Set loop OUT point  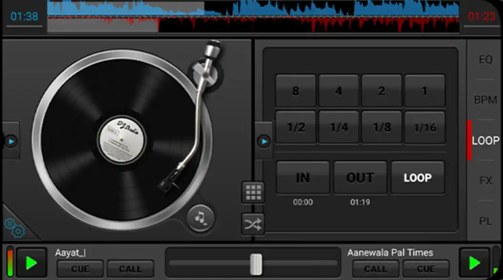click(360, 178)
